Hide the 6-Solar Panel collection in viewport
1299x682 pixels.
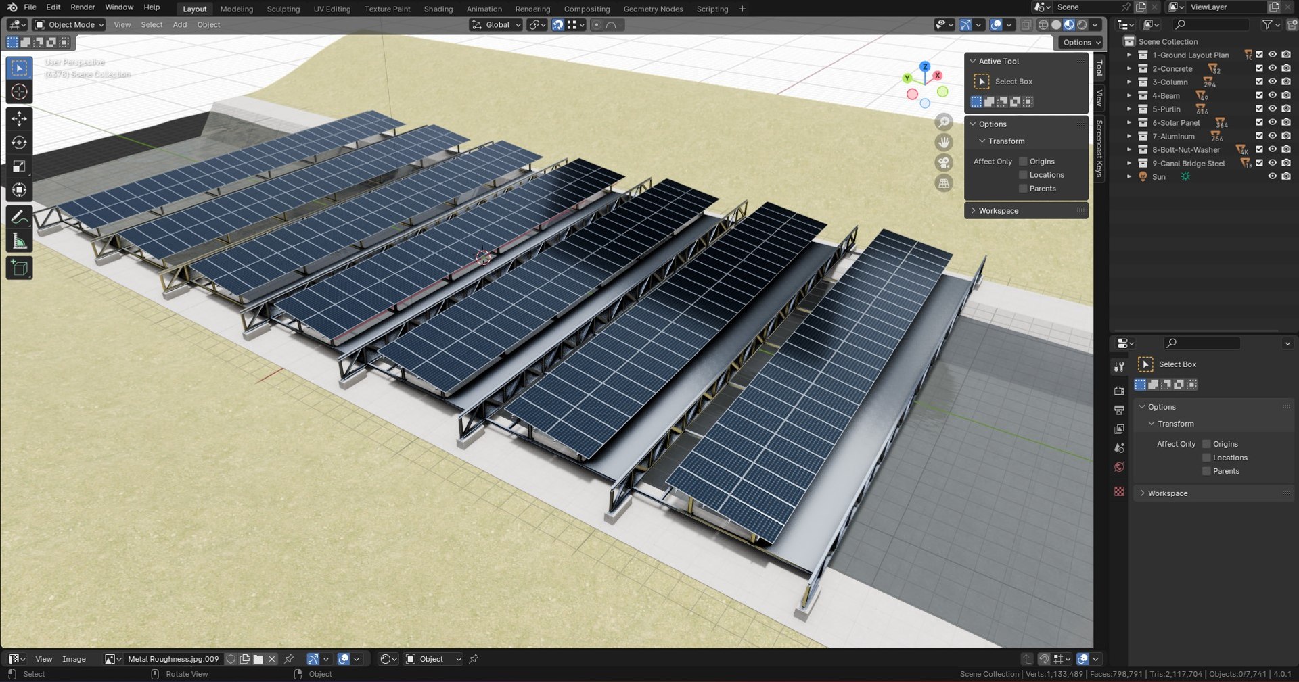(1273, 122)
